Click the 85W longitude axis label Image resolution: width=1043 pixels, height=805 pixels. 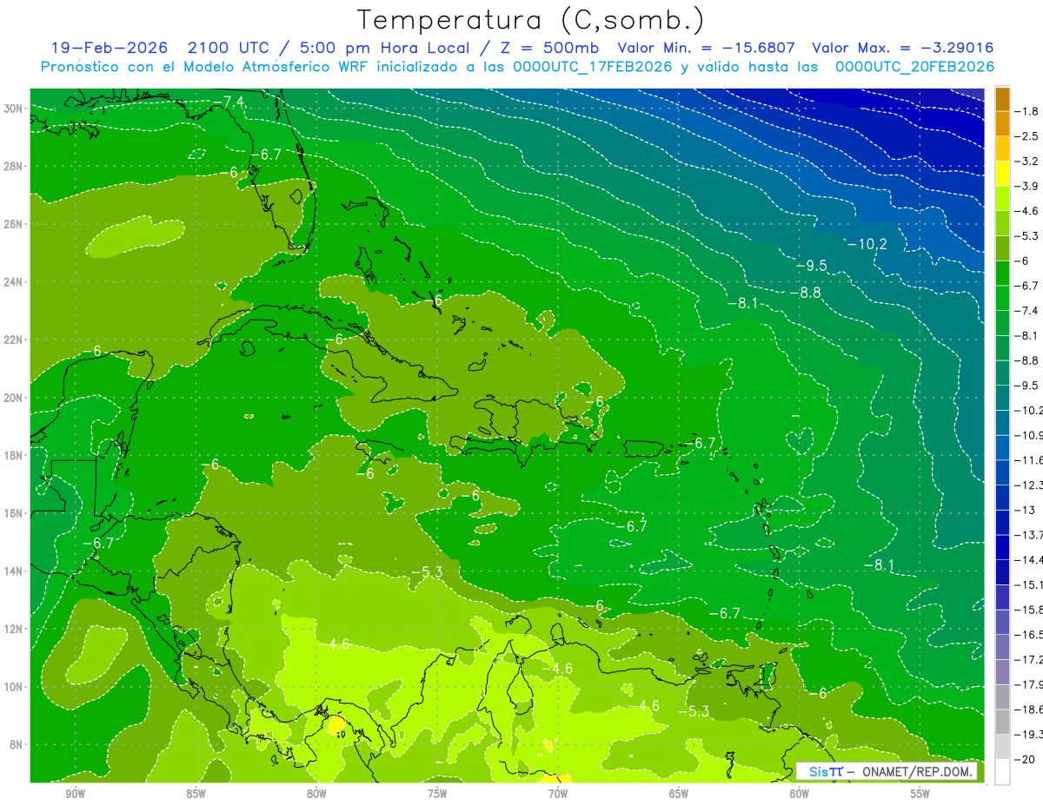(196, 794)
